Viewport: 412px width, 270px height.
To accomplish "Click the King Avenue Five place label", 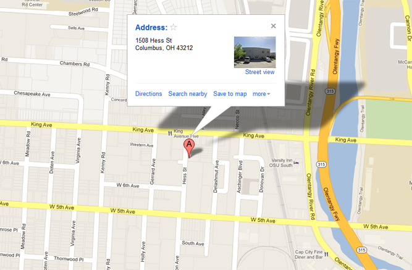I will coord(186,133).
